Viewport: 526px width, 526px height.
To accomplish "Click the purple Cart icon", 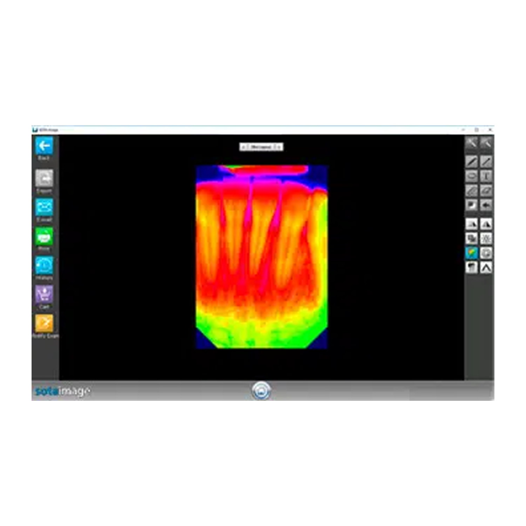I will click(x=44, y=294).
